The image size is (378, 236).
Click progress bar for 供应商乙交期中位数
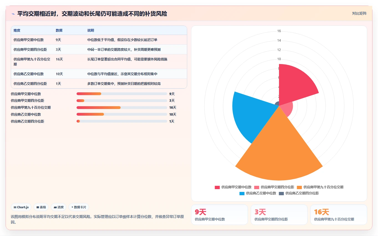122,114
